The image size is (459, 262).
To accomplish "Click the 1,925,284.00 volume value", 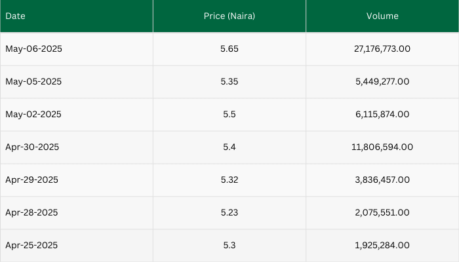I will [x=382, y=246].
